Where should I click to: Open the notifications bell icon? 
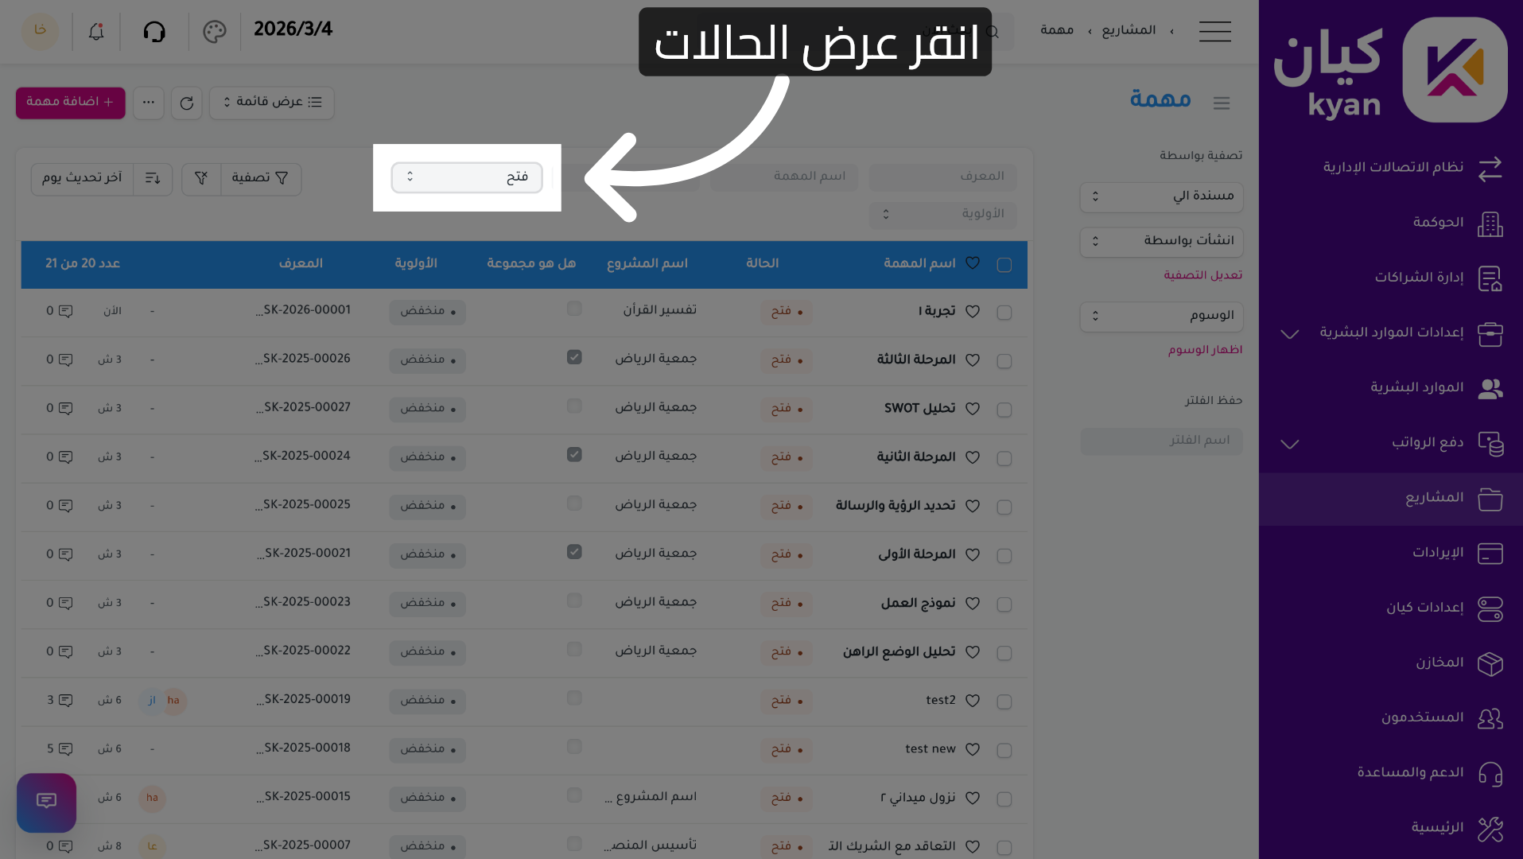pos(95,31)
